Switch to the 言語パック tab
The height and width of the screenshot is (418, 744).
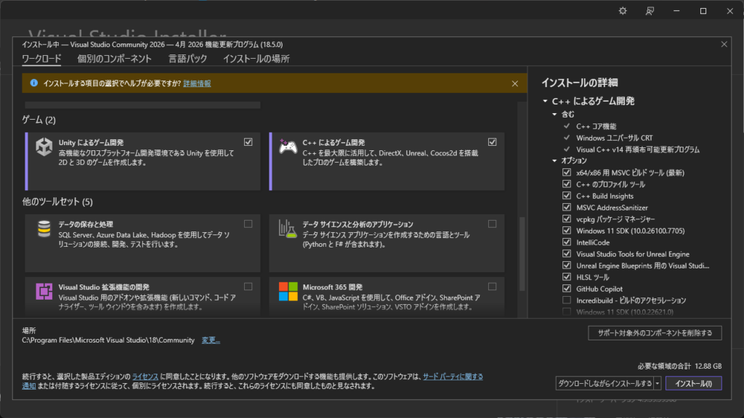point(187,59)
